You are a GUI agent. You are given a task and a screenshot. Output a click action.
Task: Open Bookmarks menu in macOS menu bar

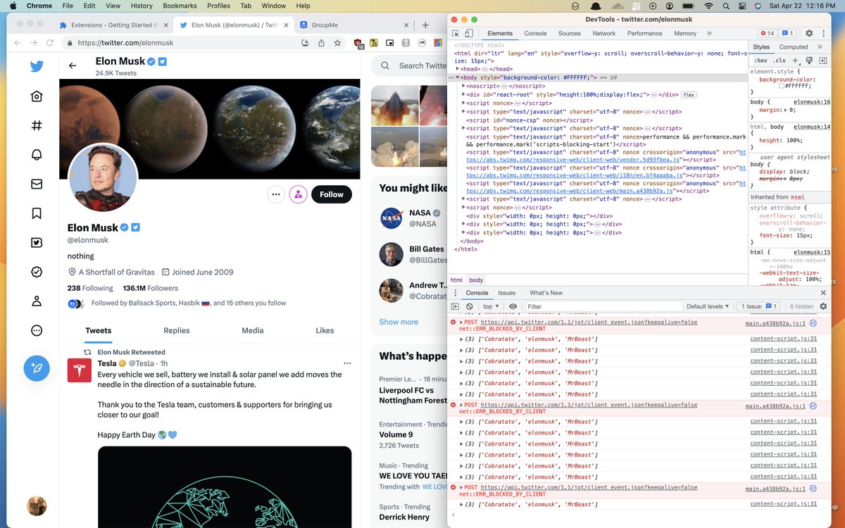179,6
